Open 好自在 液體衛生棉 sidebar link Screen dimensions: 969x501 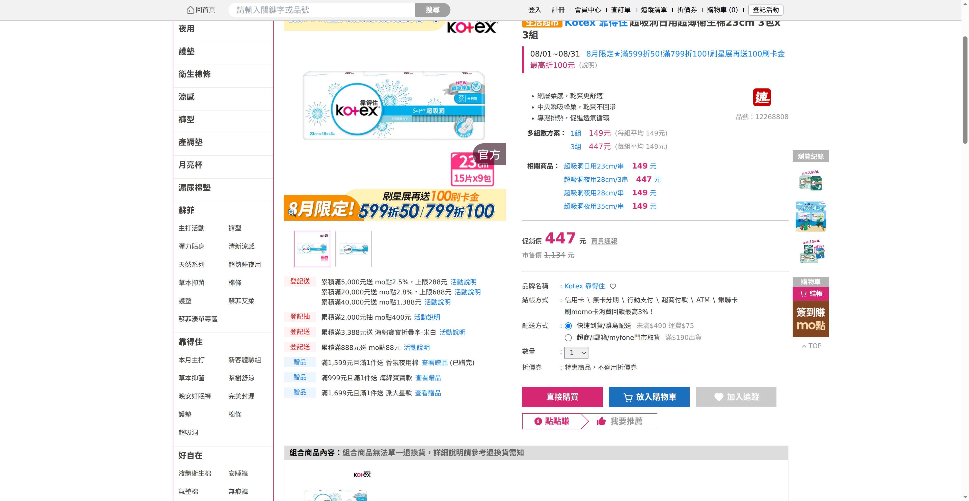[195, 474]
